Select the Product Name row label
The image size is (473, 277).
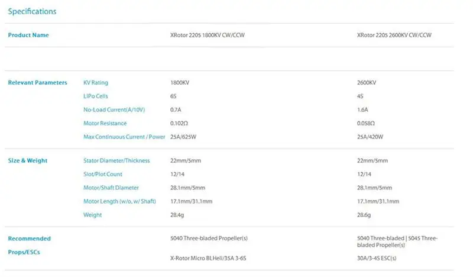click(28, 35)
